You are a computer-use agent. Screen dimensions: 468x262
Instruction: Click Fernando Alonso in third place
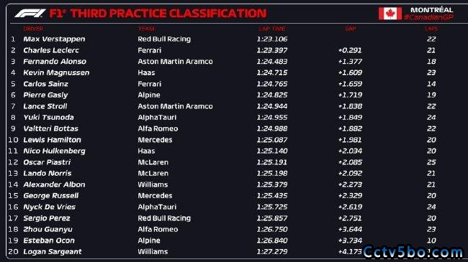(x=55, y=61)
